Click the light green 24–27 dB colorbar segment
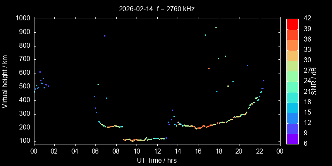Screen dimensions: 332x166 (292, 76)
